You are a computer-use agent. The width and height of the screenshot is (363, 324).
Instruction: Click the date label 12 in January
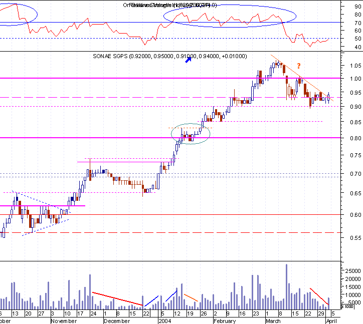[x=177, y=314]
